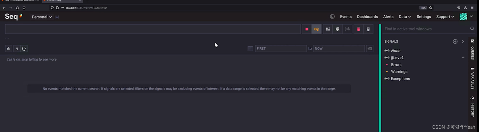Select the @Level signal group
479x132 pixels.
click(x=397, y=58)
